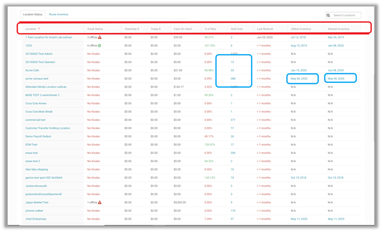
Task: Sort by the Newest Inventory column
Action: point(339,29)
